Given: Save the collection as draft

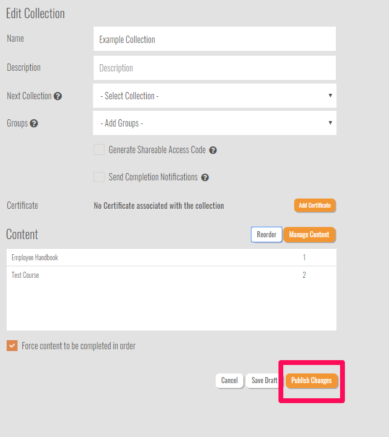Looking at the screenshot, I should [264, 381].
